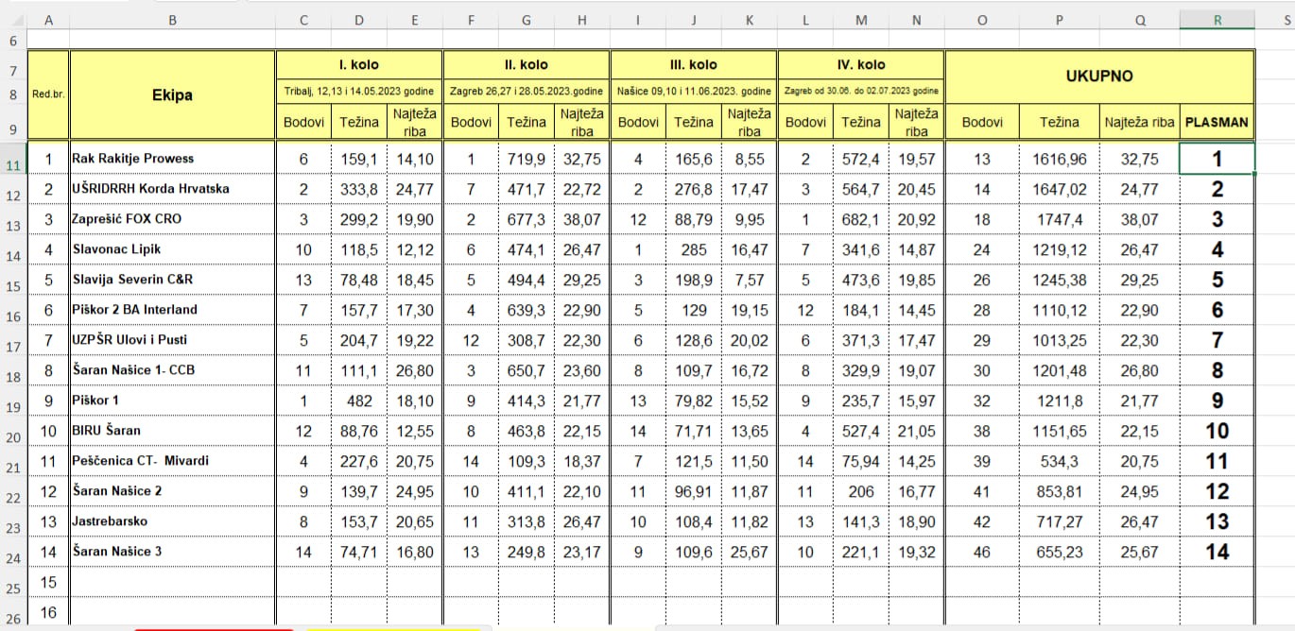Select the empty row numbered 15 cell
Image resolution: width=1295 pixels, height=631 pixels.
[x=48, y=582]
